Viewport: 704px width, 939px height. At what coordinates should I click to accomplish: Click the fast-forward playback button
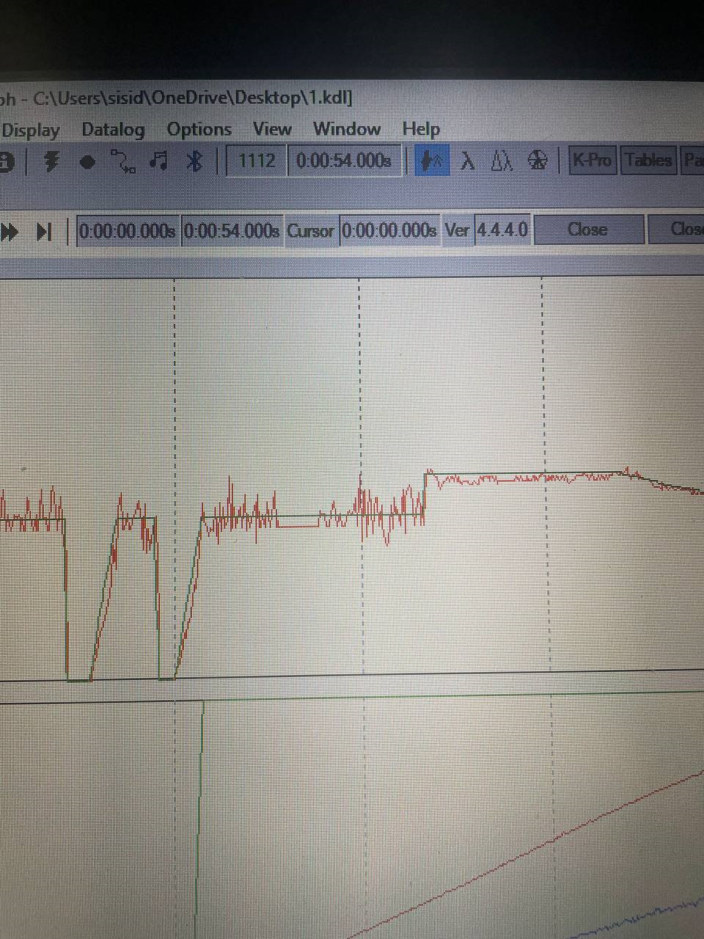pos(10,232)
